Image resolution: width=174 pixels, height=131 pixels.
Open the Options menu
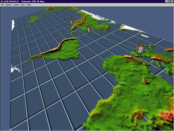(9, 5)
